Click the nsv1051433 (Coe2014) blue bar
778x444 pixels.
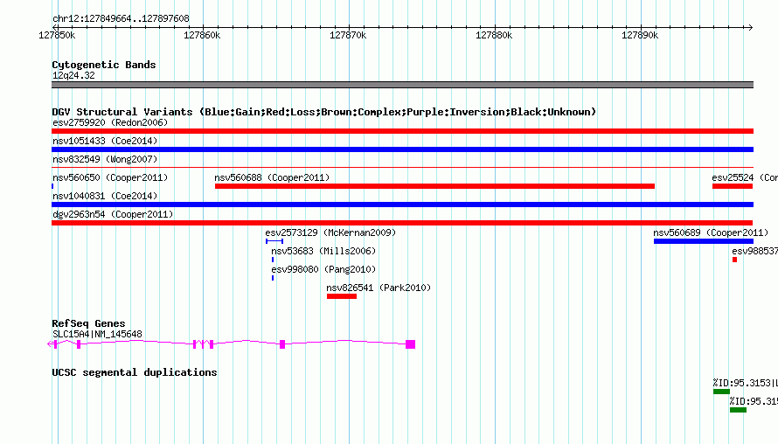pos(402,149)
